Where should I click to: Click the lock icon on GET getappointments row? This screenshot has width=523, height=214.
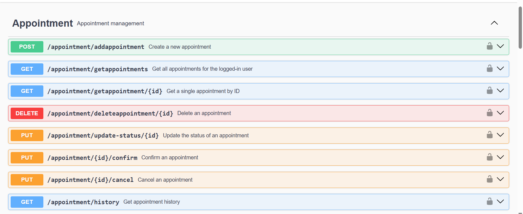click(489, 69)
